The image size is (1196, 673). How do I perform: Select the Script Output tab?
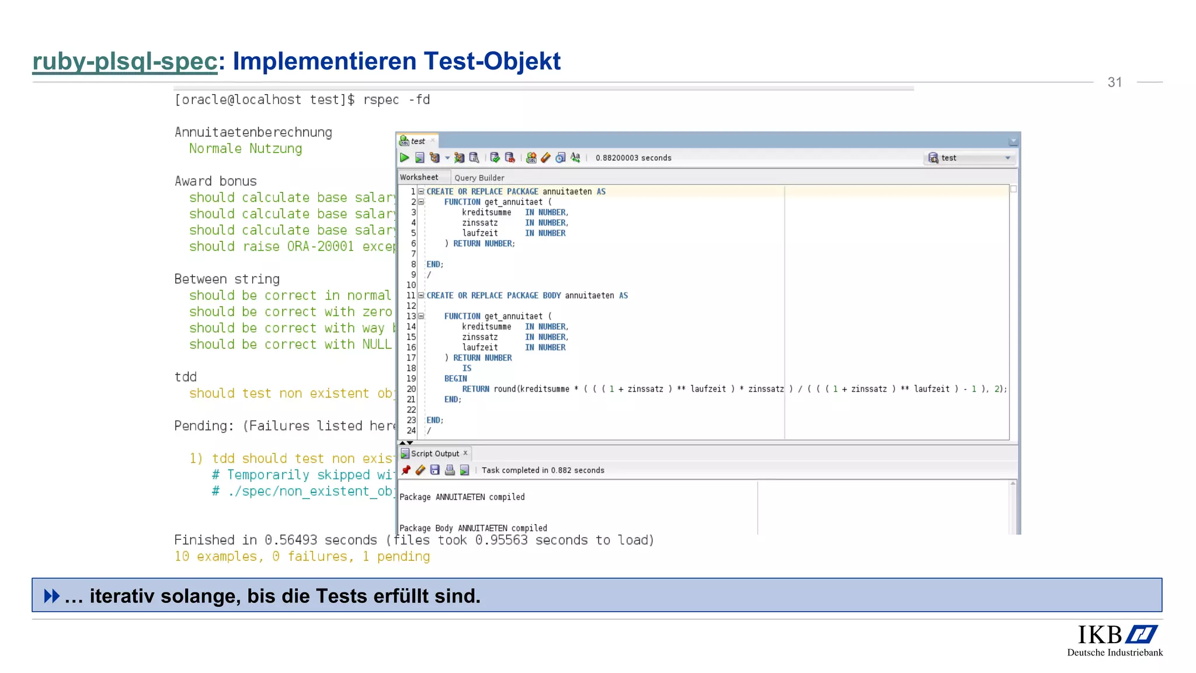coord(435,453)
